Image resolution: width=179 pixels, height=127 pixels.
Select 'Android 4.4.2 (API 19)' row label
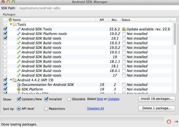pyautogui.click(x=35, y=80)
